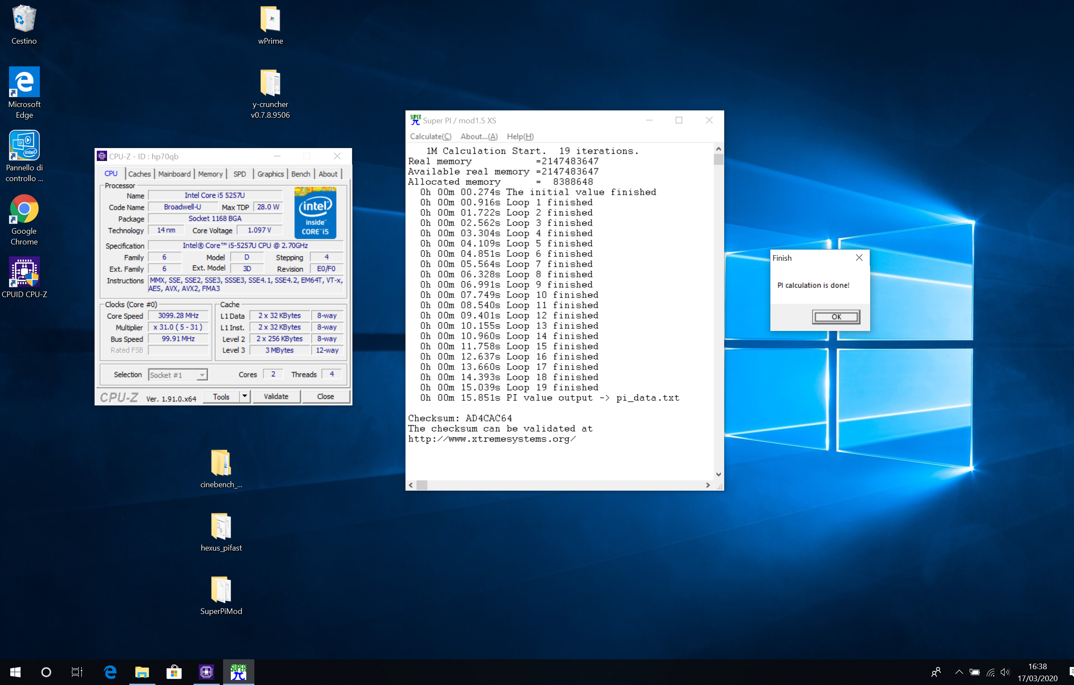Open the Windows Start menu

coord(15,672)
